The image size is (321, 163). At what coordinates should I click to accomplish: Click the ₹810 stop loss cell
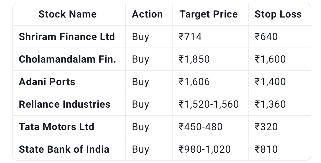(266, 149)
